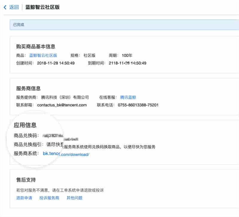Open the 蓝鲸智云社区版 product link
Image resolution: width=239 pixels, height=217 pixels.
tap(43, 55)
